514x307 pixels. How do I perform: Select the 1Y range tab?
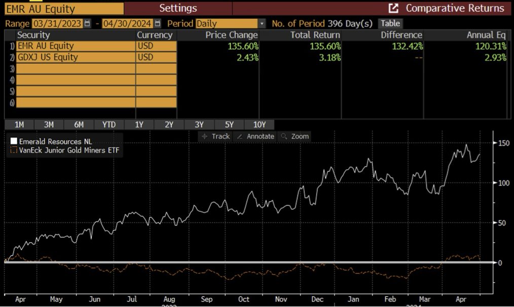(x=139, y=125)
